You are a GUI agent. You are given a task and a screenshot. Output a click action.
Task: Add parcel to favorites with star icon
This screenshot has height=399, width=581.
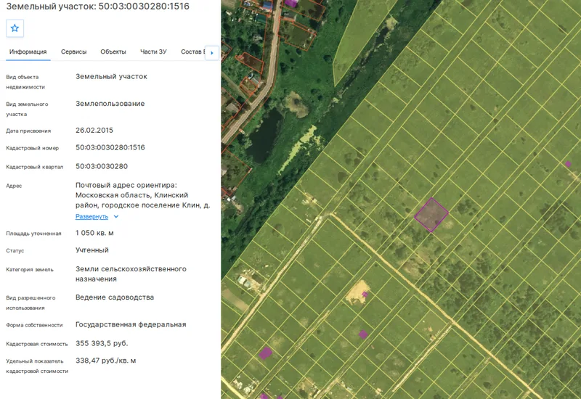15,28
